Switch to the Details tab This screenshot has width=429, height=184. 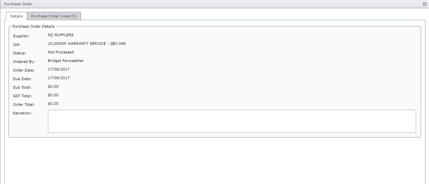click(17, 16)
